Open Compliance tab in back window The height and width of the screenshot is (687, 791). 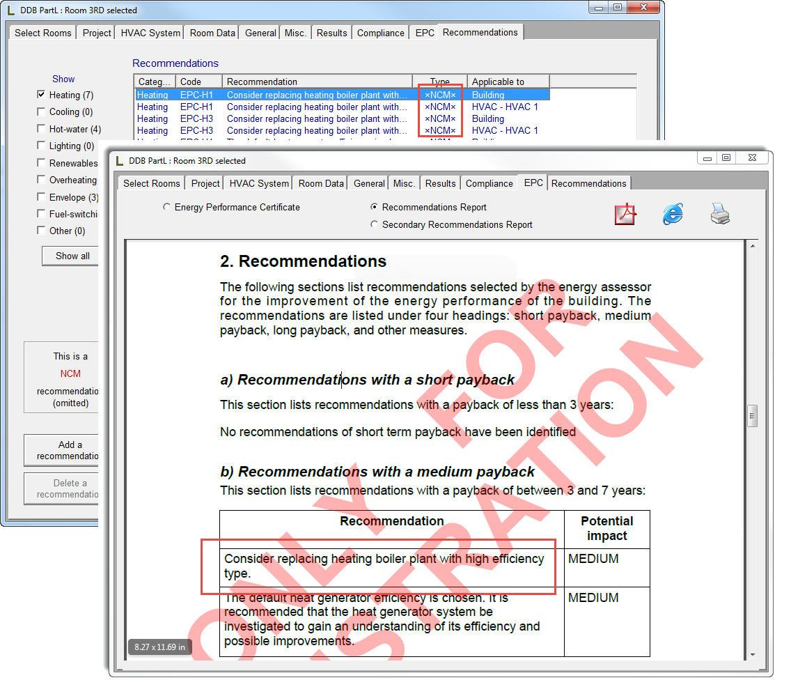[x=380, y=33]
